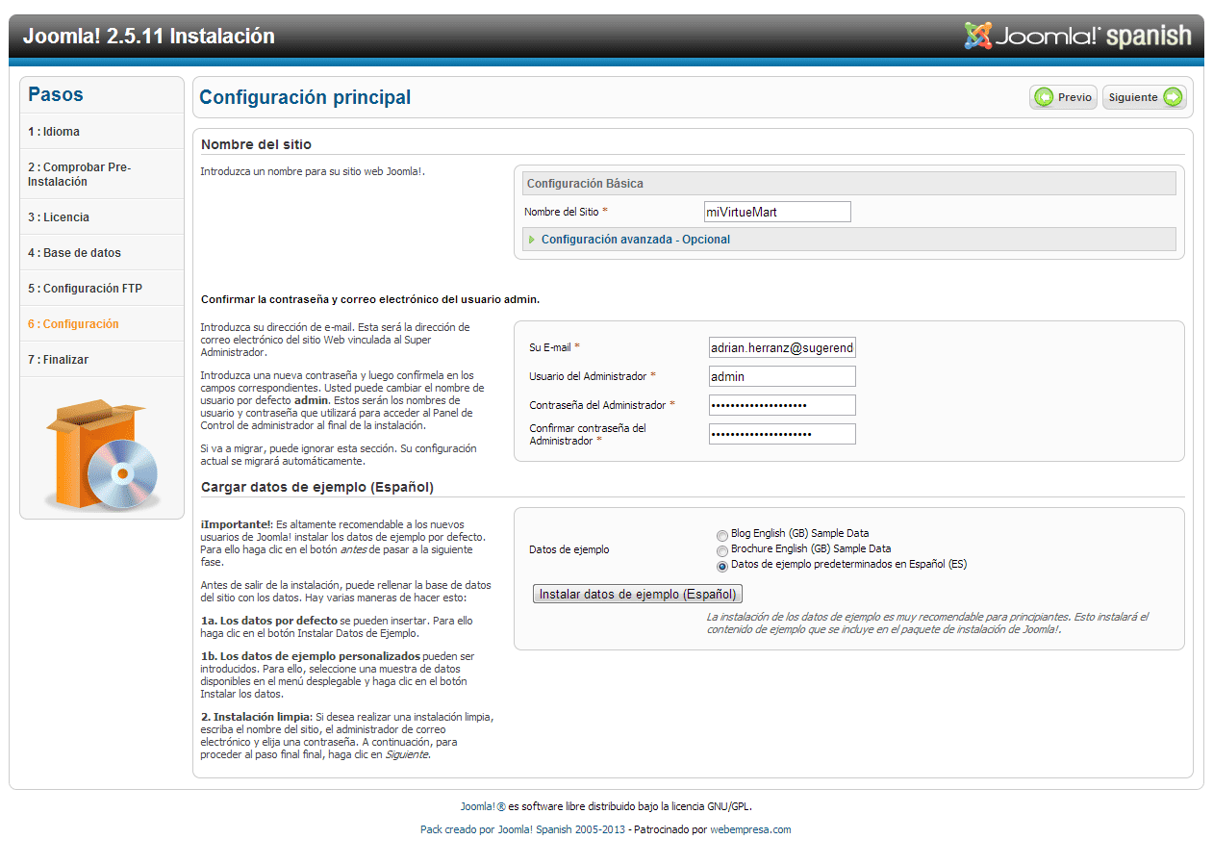This screenshot has height=865, width=1213.
Task: Click the Nombre del Sitio input field
Action: coord(777,212)
